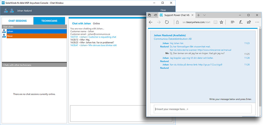The height and width of the screenshot is (125, 263).
Task: Click 'Chat with Johan' heading
Action: click(x=81, y=24)
